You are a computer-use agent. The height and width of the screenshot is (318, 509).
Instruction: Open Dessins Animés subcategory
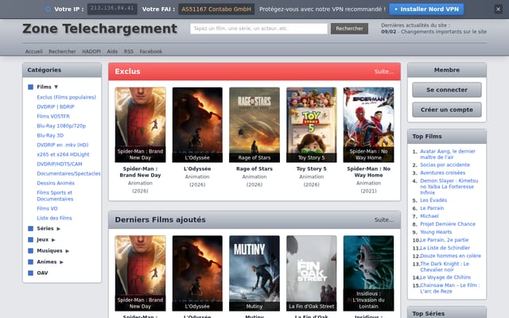coord(56,183)
